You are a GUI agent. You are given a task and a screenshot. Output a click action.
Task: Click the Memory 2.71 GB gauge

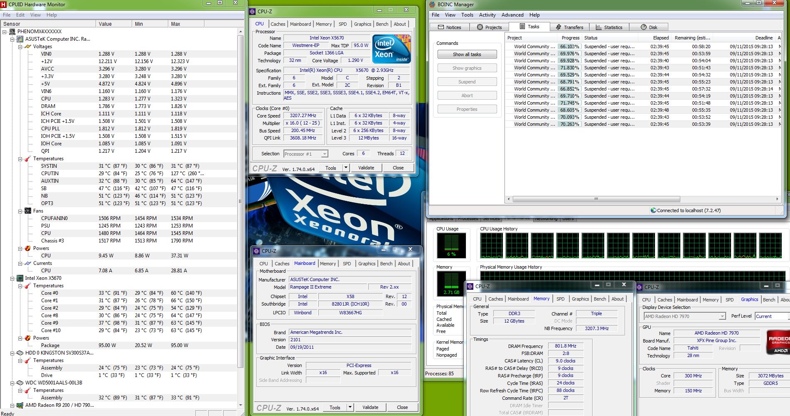pos(451,284)
